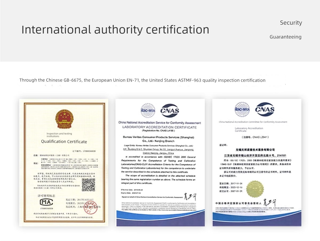Click the CNAS logo on right certificate
The width and height of the screenshot is (320, 241).
(265, 109)
